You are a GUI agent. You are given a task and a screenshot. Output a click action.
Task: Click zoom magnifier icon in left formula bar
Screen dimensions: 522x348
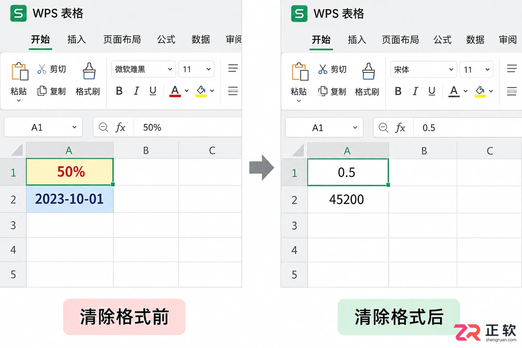pyautogui.click(x=104, y=127)
